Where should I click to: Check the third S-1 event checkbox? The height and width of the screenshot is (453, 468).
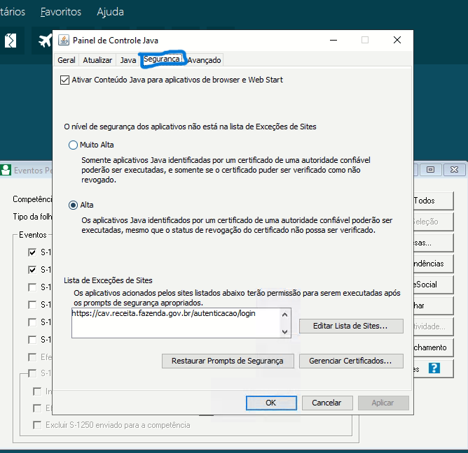pos(32,287)
